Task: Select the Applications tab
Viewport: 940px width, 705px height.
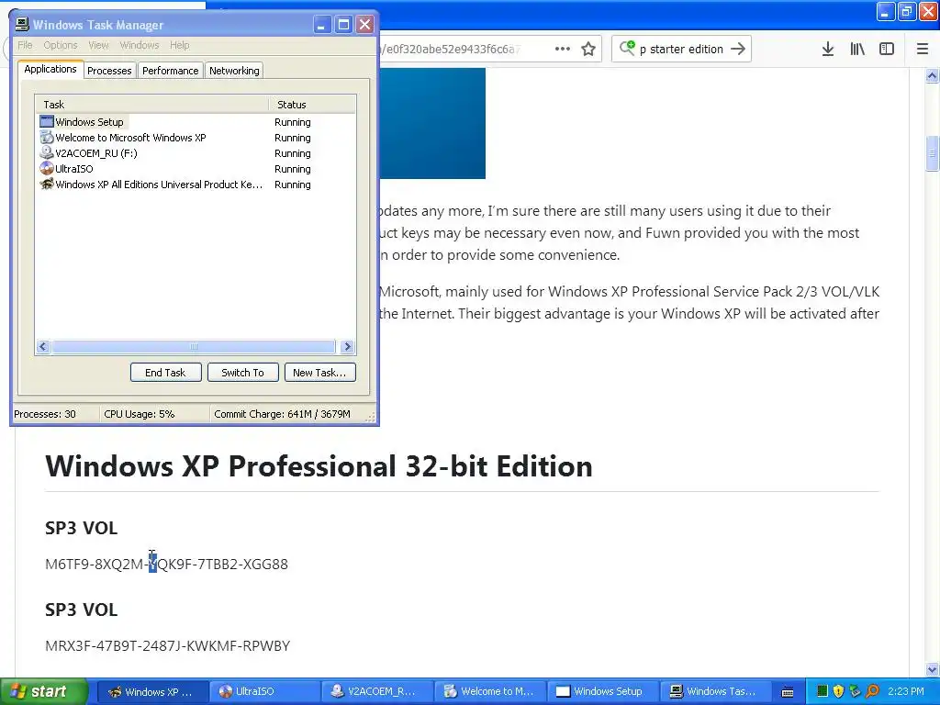Action: [50, 69]
